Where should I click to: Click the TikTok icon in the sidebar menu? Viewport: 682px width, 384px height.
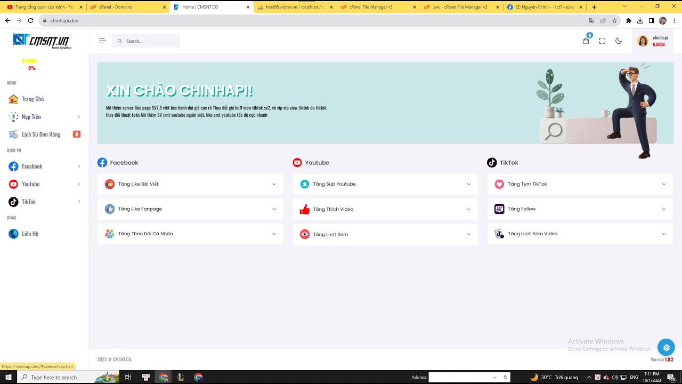click(13, 202)
